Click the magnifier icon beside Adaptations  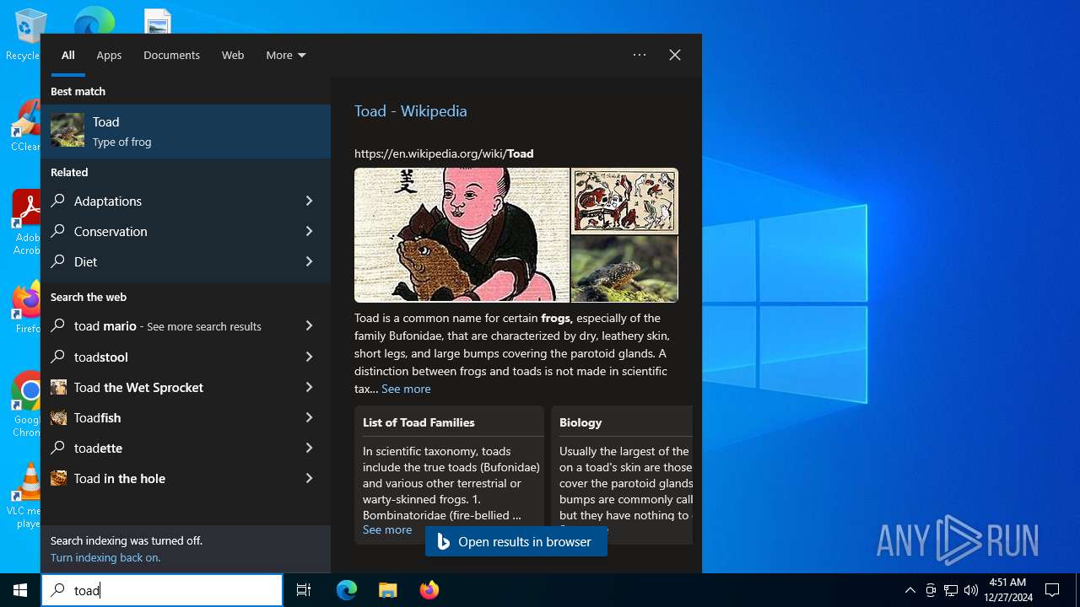pyautogui.click(x=58, y=201)
